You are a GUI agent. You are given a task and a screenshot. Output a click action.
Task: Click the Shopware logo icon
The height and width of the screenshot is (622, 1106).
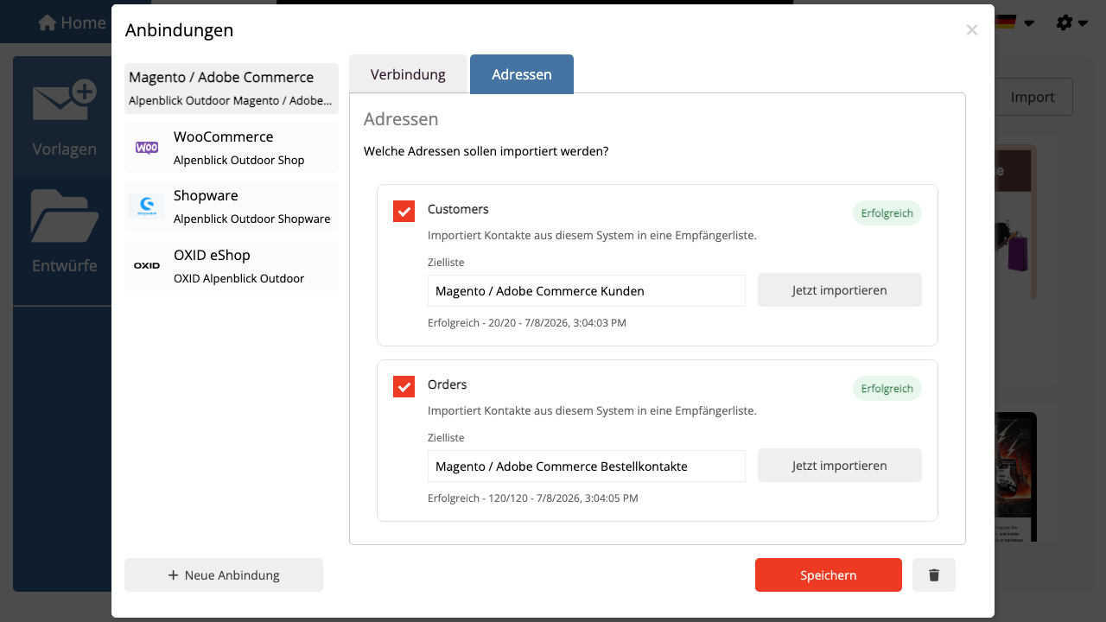click(147, 206)
